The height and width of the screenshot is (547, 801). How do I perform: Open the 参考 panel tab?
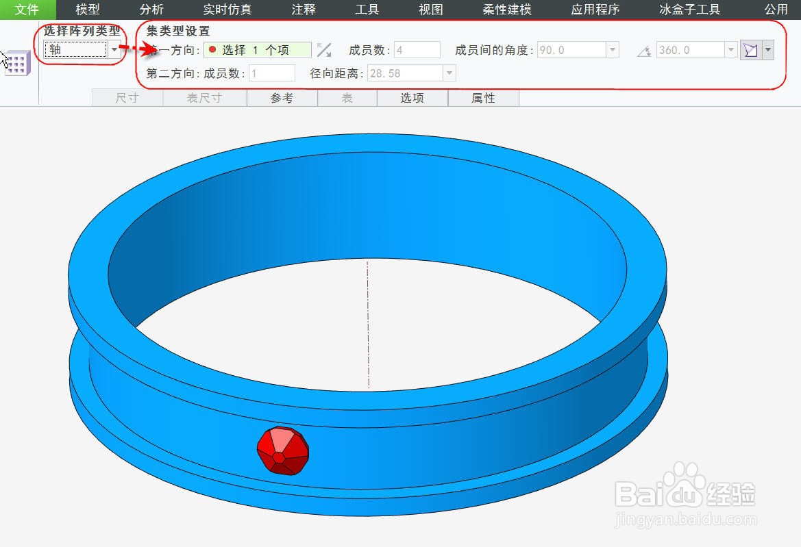tap(282, 98)
